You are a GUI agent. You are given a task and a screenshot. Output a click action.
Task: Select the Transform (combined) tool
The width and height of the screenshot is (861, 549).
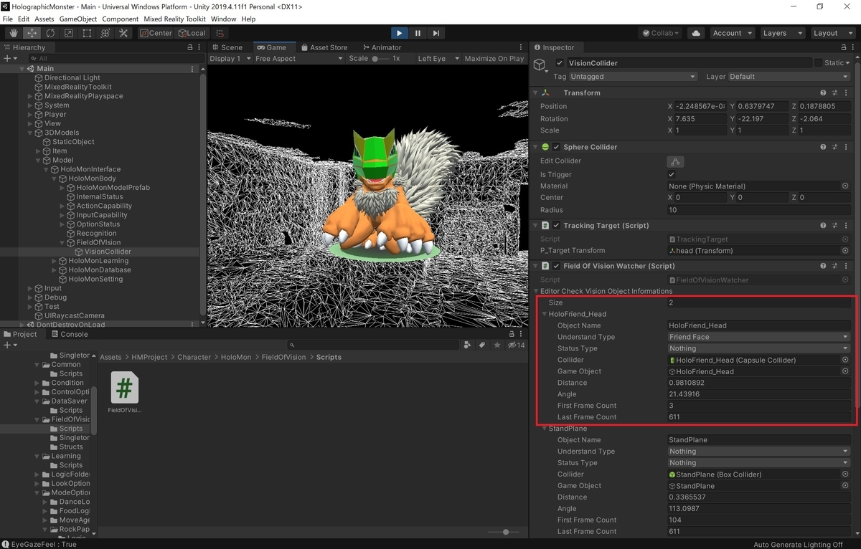[x=105, y=33]
